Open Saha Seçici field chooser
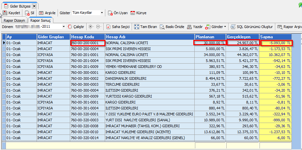The width and height of the screenshot is (302, 150). pyautogui.click(x=118, y=27)
